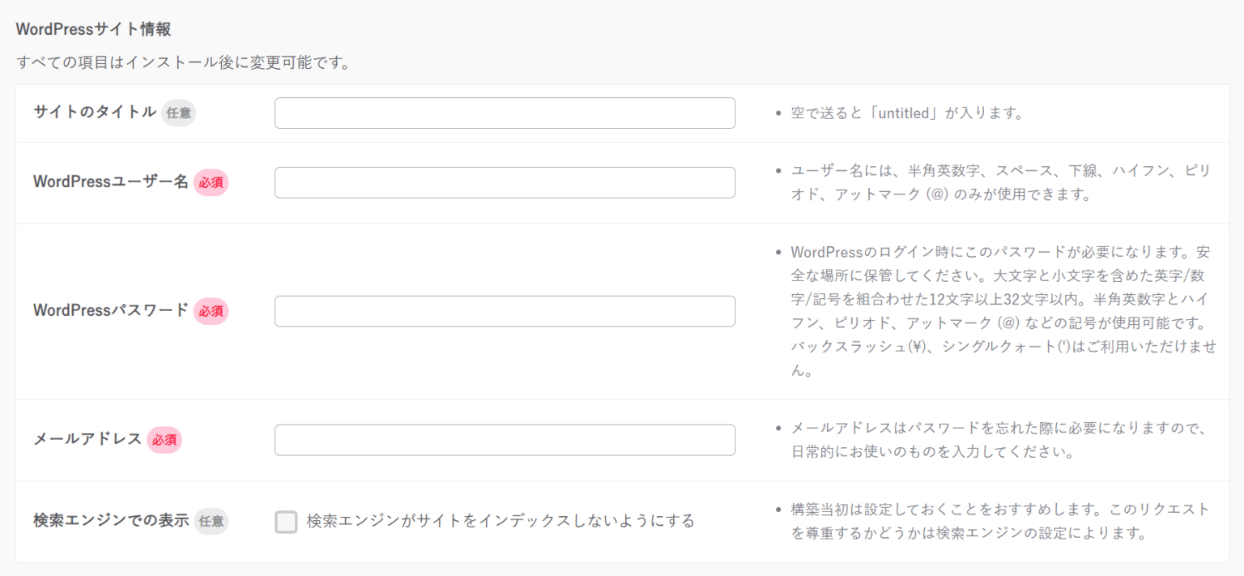Click the WordPressサイト情報 section heading
1244x576 pixels.
93,30
